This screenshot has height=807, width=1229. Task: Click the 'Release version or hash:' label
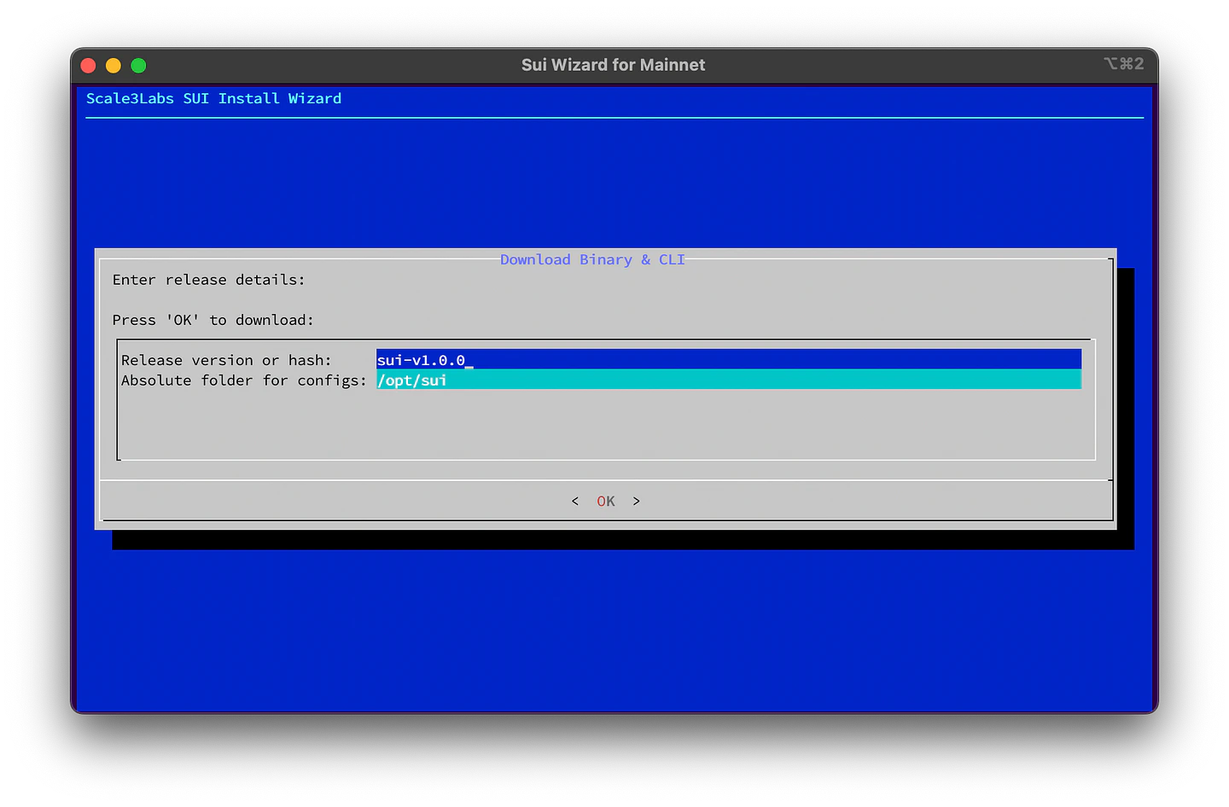point(226,360)
